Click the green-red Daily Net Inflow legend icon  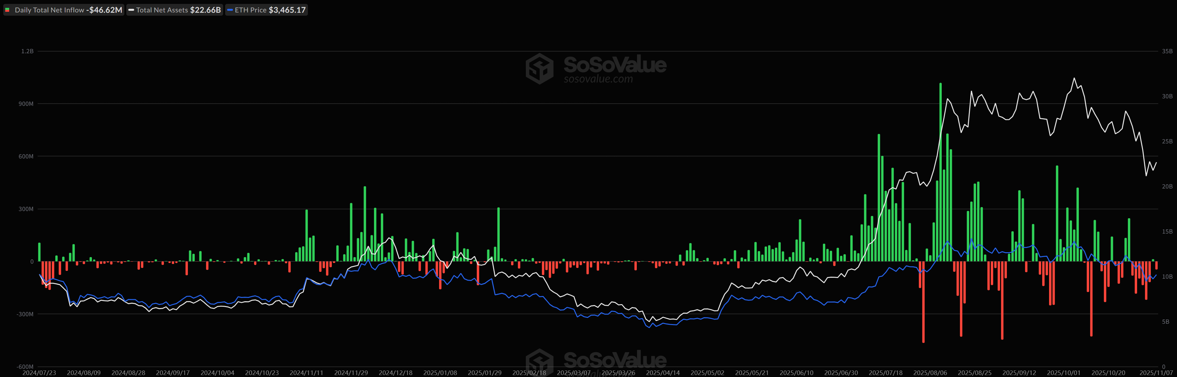coord(7,10)
